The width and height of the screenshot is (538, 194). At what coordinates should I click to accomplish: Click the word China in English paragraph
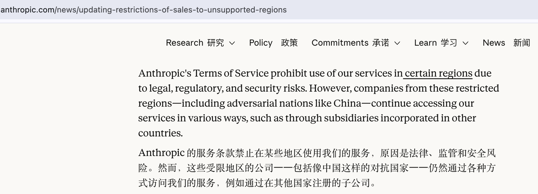[x=347, y=103]
